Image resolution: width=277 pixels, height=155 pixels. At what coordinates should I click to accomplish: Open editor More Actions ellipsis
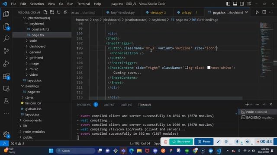271,12
